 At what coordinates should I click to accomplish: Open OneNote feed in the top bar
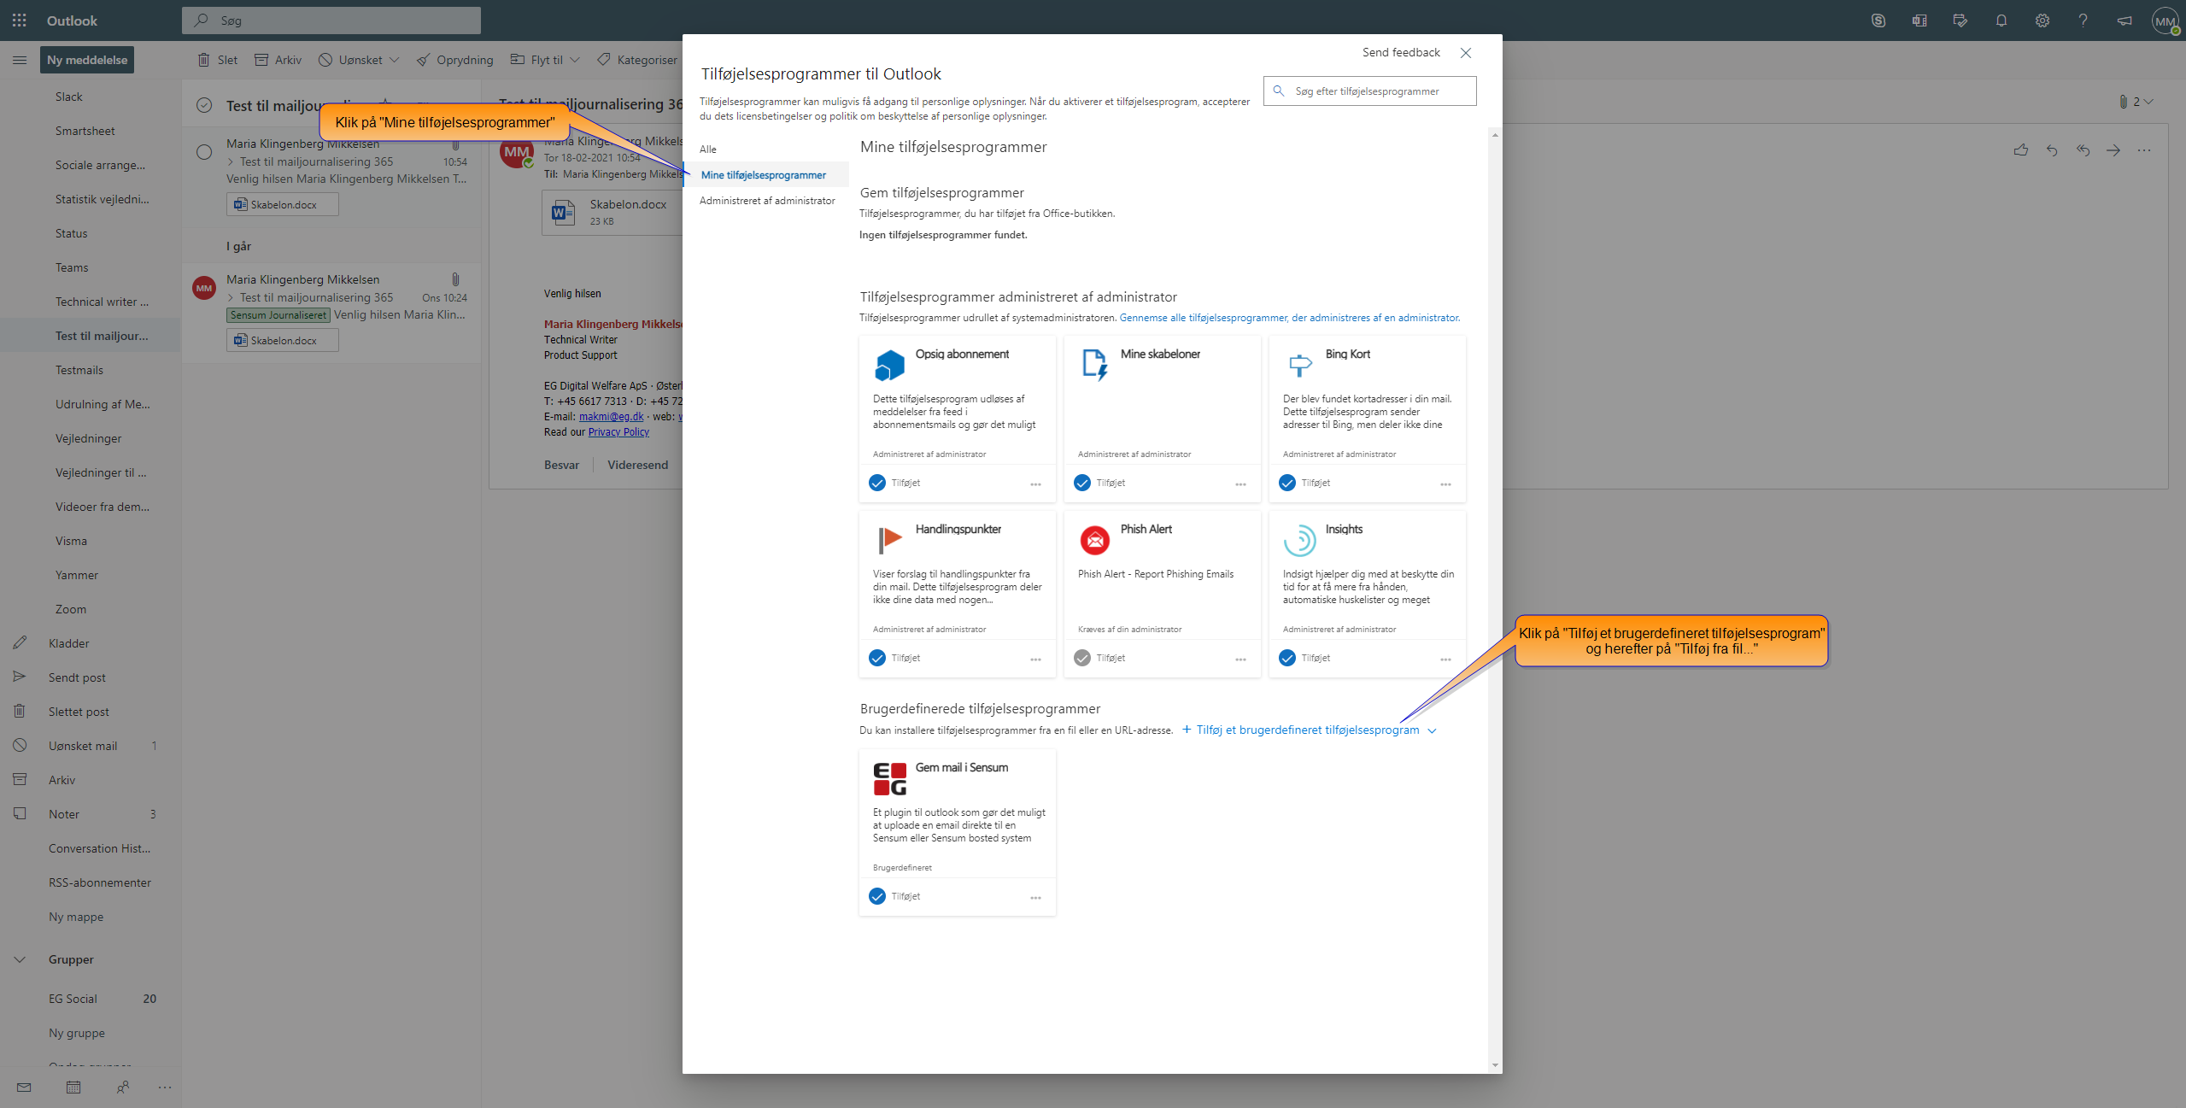click(1919, 20)
